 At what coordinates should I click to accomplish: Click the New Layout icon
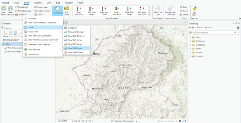[10, 8]
